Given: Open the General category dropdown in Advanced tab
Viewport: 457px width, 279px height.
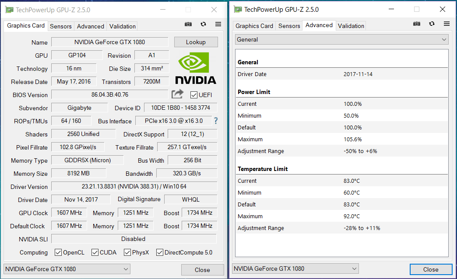Looking at the screenshot, I should 341,39.
